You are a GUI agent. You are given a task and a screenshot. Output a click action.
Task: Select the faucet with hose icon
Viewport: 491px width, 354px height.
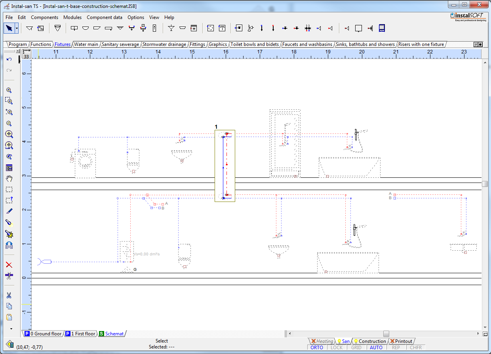(250, 28)
